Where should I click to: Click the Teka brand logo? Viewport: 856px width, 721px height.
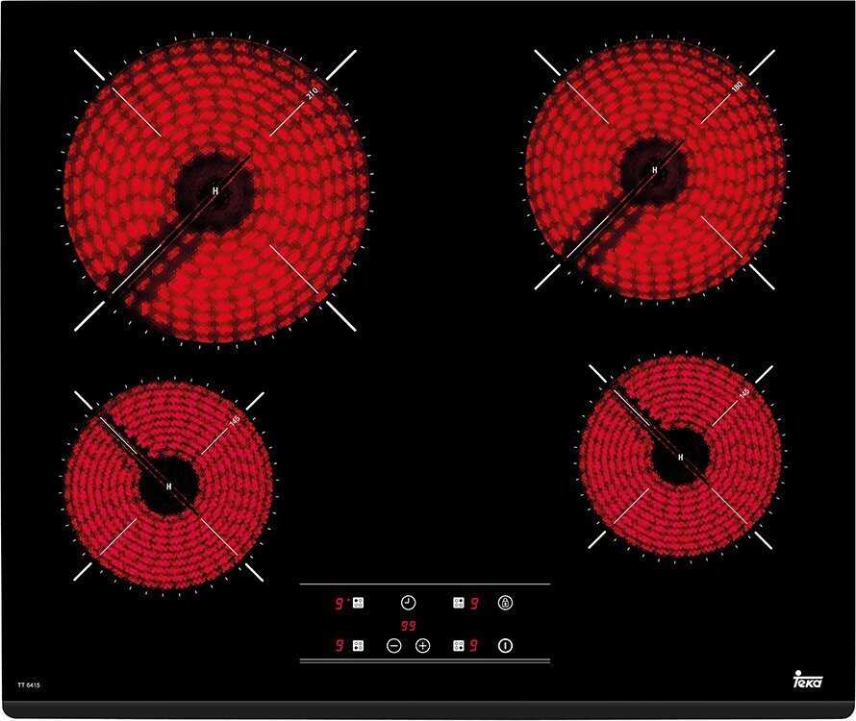pos(806,680)
